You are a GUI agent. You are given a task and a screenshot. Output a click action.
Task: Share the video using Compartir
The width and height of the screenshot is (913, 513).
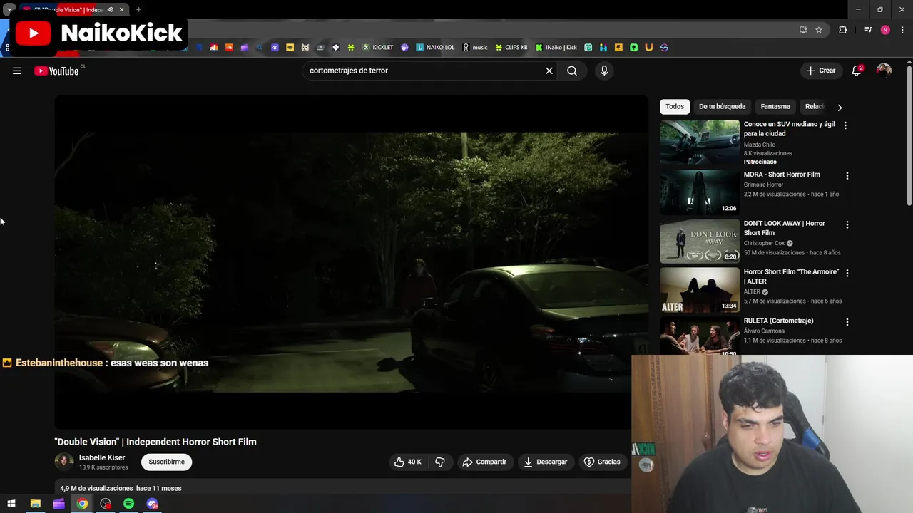(484, 462)
